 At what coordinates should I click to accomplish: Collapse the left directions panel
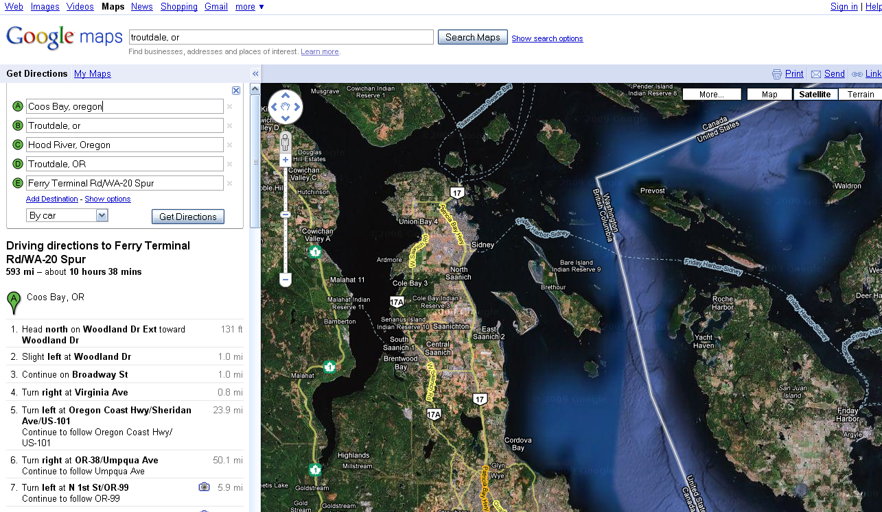(255, 74)
